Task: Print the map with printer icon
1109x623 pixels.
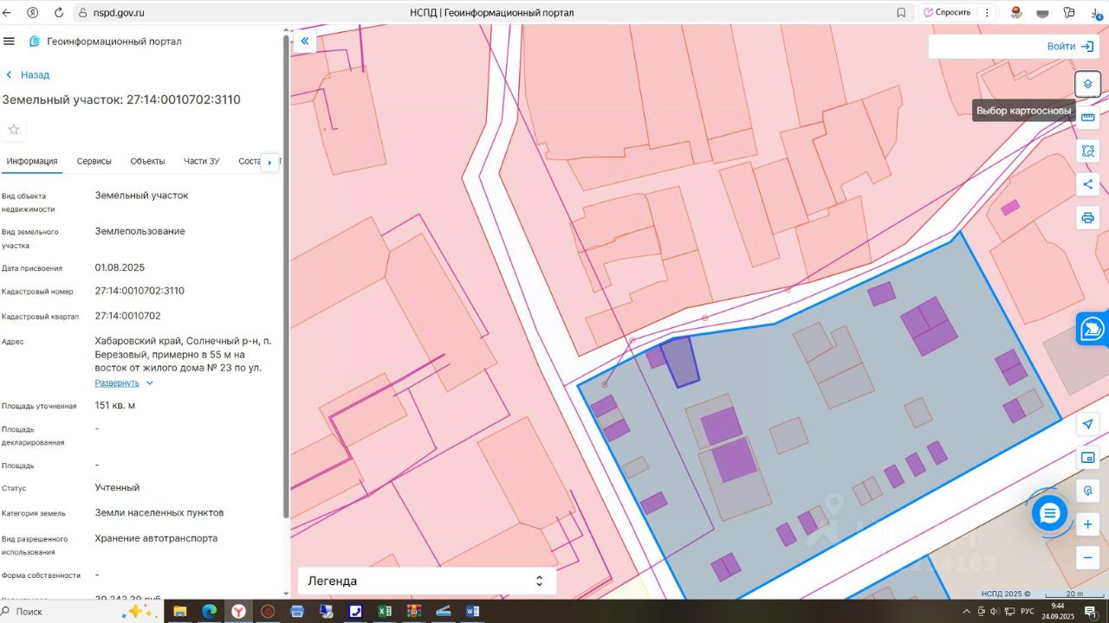Action: click(x=1087, y=218)
